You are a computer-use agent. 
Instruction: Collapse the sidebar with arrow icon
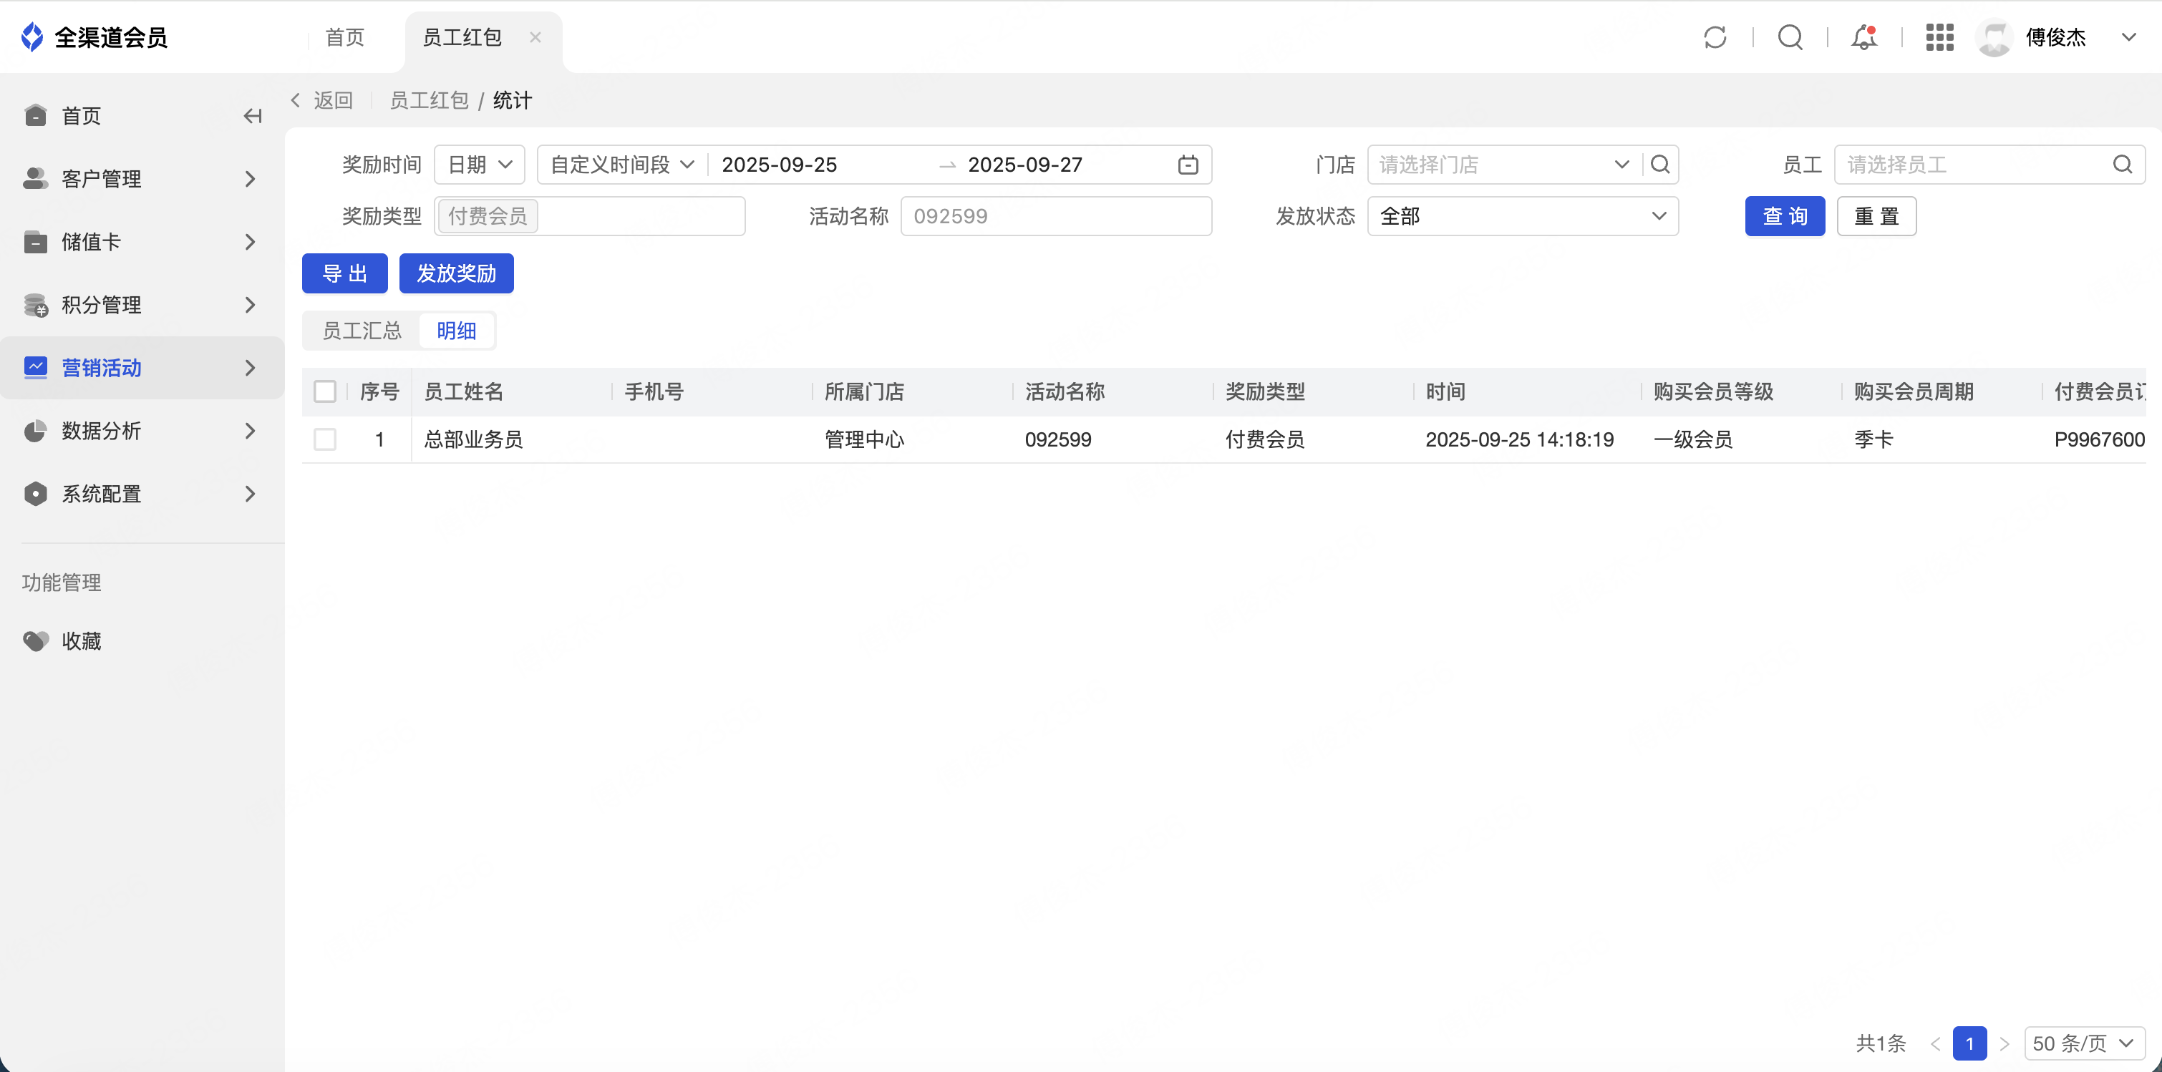click(252, 116)
